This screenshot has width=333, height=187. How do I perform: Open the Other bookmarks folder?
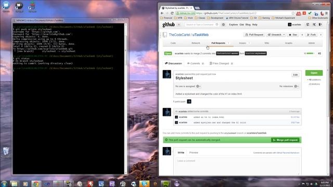click(318, 18)
